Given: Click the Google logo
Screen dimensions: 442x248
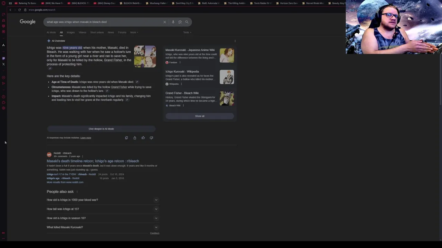Looking at the screenshot, I should (28, 22).
